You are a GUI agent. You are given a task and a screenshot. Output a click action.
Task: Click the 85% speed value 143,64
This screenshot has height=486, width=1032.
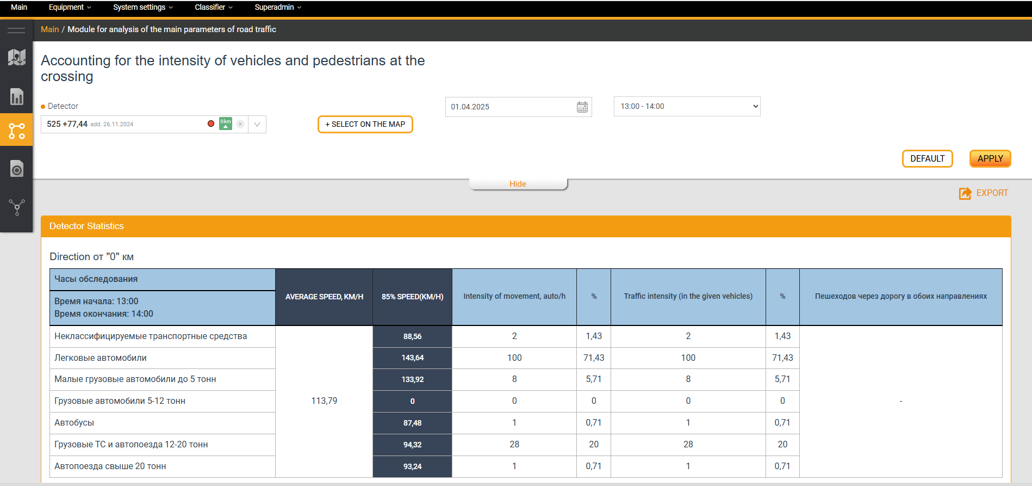(x=413, y=358)
